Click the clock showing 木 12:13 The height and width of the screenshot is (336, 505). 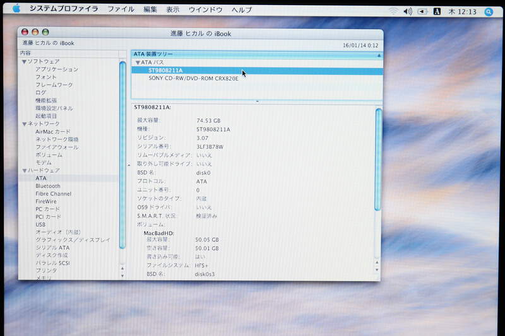pos(463,12)
